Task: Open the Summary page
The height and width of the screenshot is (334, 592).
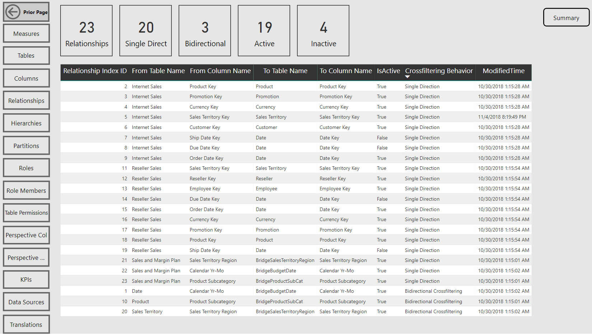Action: point(566,17)
